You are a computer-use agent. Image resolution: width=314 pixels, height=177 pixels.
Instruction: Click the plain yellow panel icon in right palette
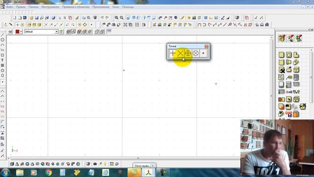coord(281,55)
